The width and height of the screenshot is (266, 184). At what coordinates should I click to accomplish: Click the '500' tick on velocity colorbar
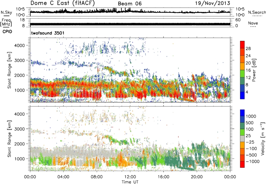click(250, 123)
